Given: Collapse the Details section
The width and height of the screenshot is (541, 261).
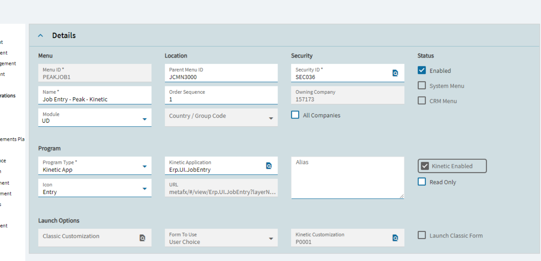Looking at the screenshot, I should coord(40,35).
